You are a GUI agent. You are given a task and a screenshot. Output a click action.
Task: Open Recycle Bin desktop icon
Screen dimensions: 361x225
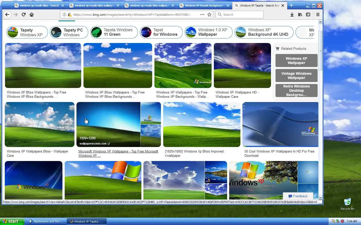tap(347, 204)
